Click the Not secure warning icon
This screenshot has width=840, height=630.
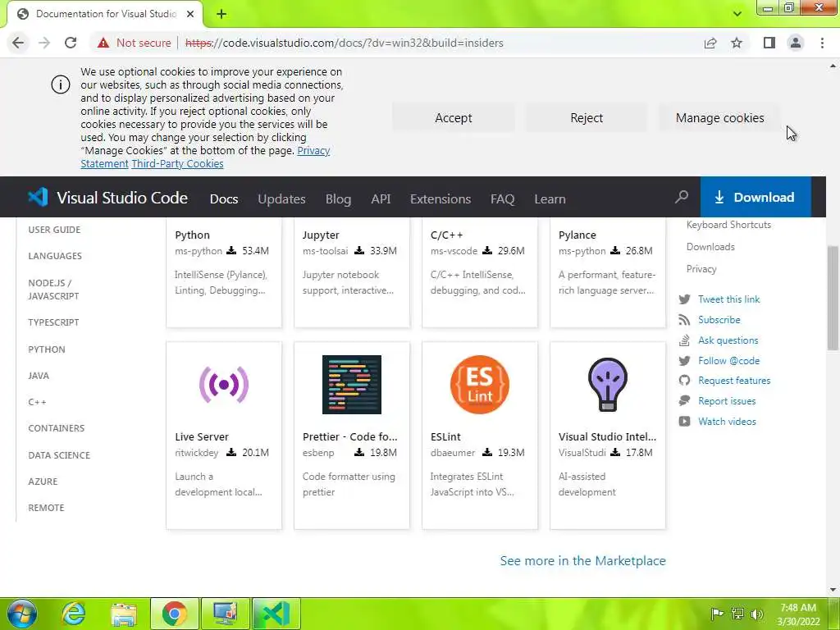(x=103, y=43)
